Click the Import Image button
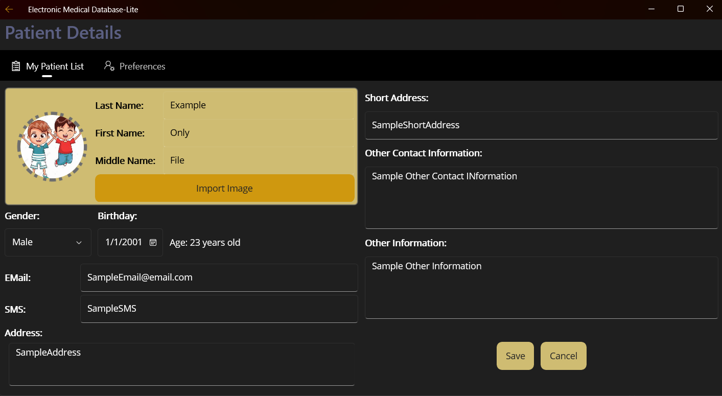 [x=225, y=188]
